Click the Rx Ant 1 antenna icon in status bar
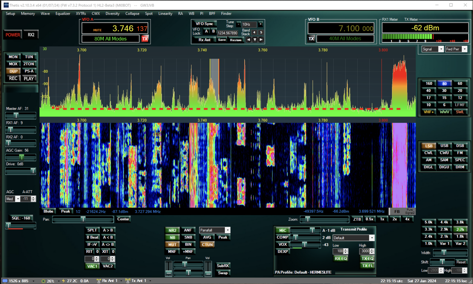Image resolution: width=473 pixels, height=284 pixels. (x=99, y=281)
